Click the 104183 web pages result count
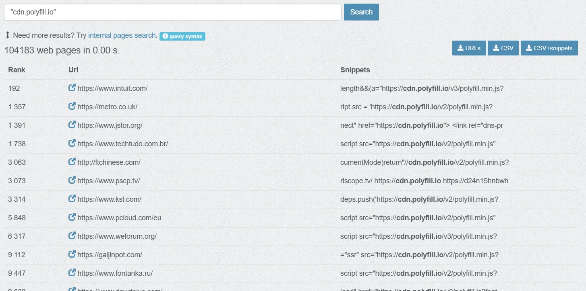 [x=62, y=51]
